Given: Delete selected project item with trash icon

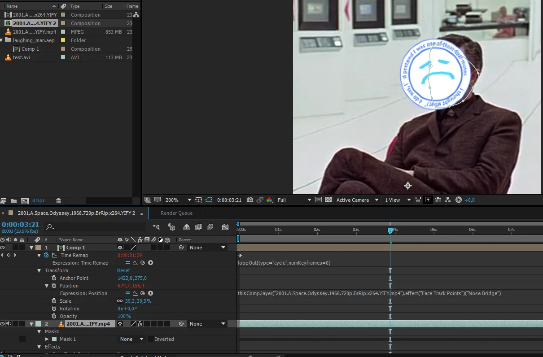Looking at the screenshot, I should pyautogui.click(x=58, y=200).
